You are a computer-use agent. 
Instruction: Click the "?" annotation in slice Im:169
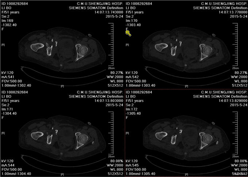[x=56, y=44]
